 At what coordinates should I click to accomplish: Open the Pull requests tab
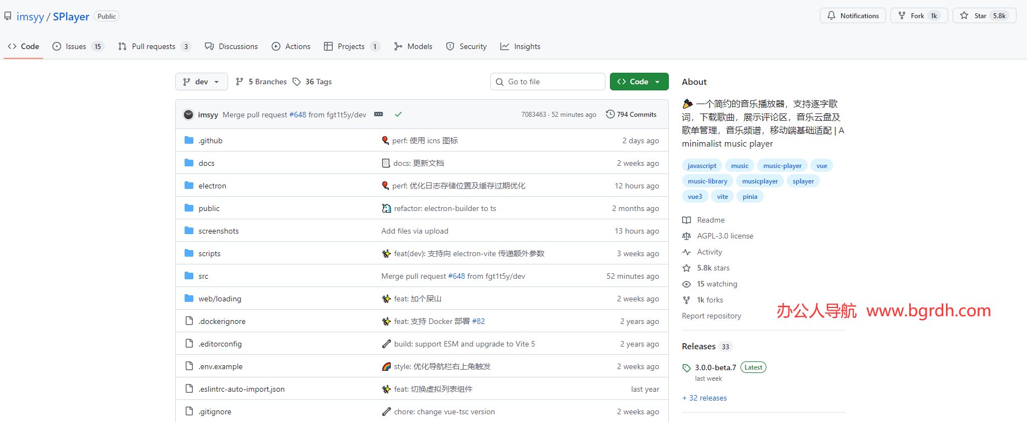154,46
